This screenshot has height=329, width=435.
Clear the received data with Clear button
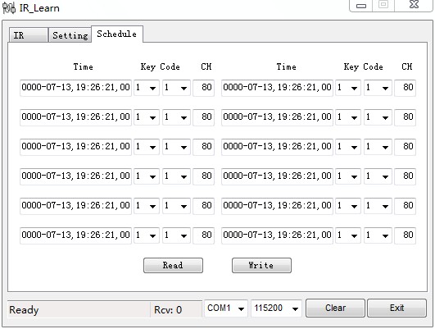coord(335,308)
